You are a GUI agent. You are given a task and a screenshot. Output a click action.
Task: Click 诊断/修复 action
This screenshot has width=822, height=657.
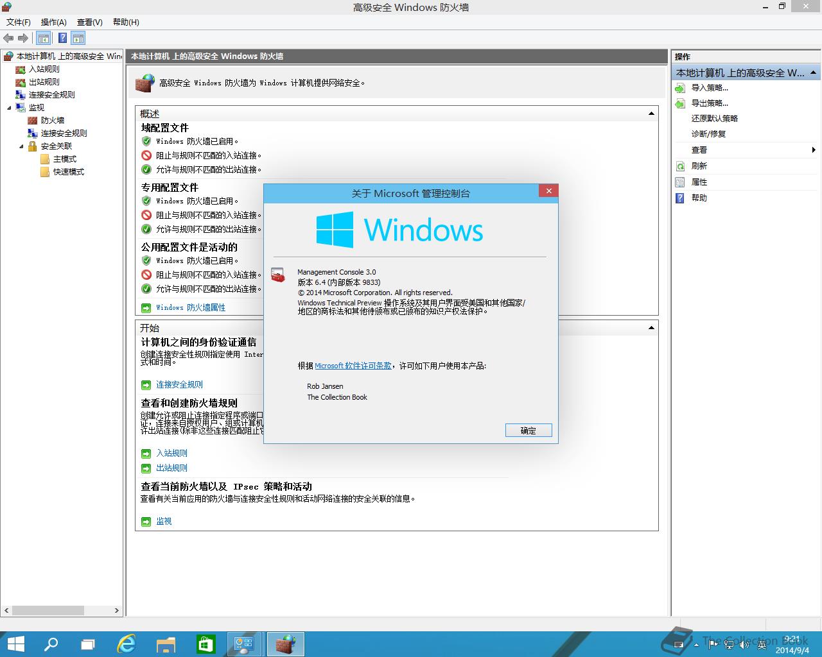pos(708,134)
